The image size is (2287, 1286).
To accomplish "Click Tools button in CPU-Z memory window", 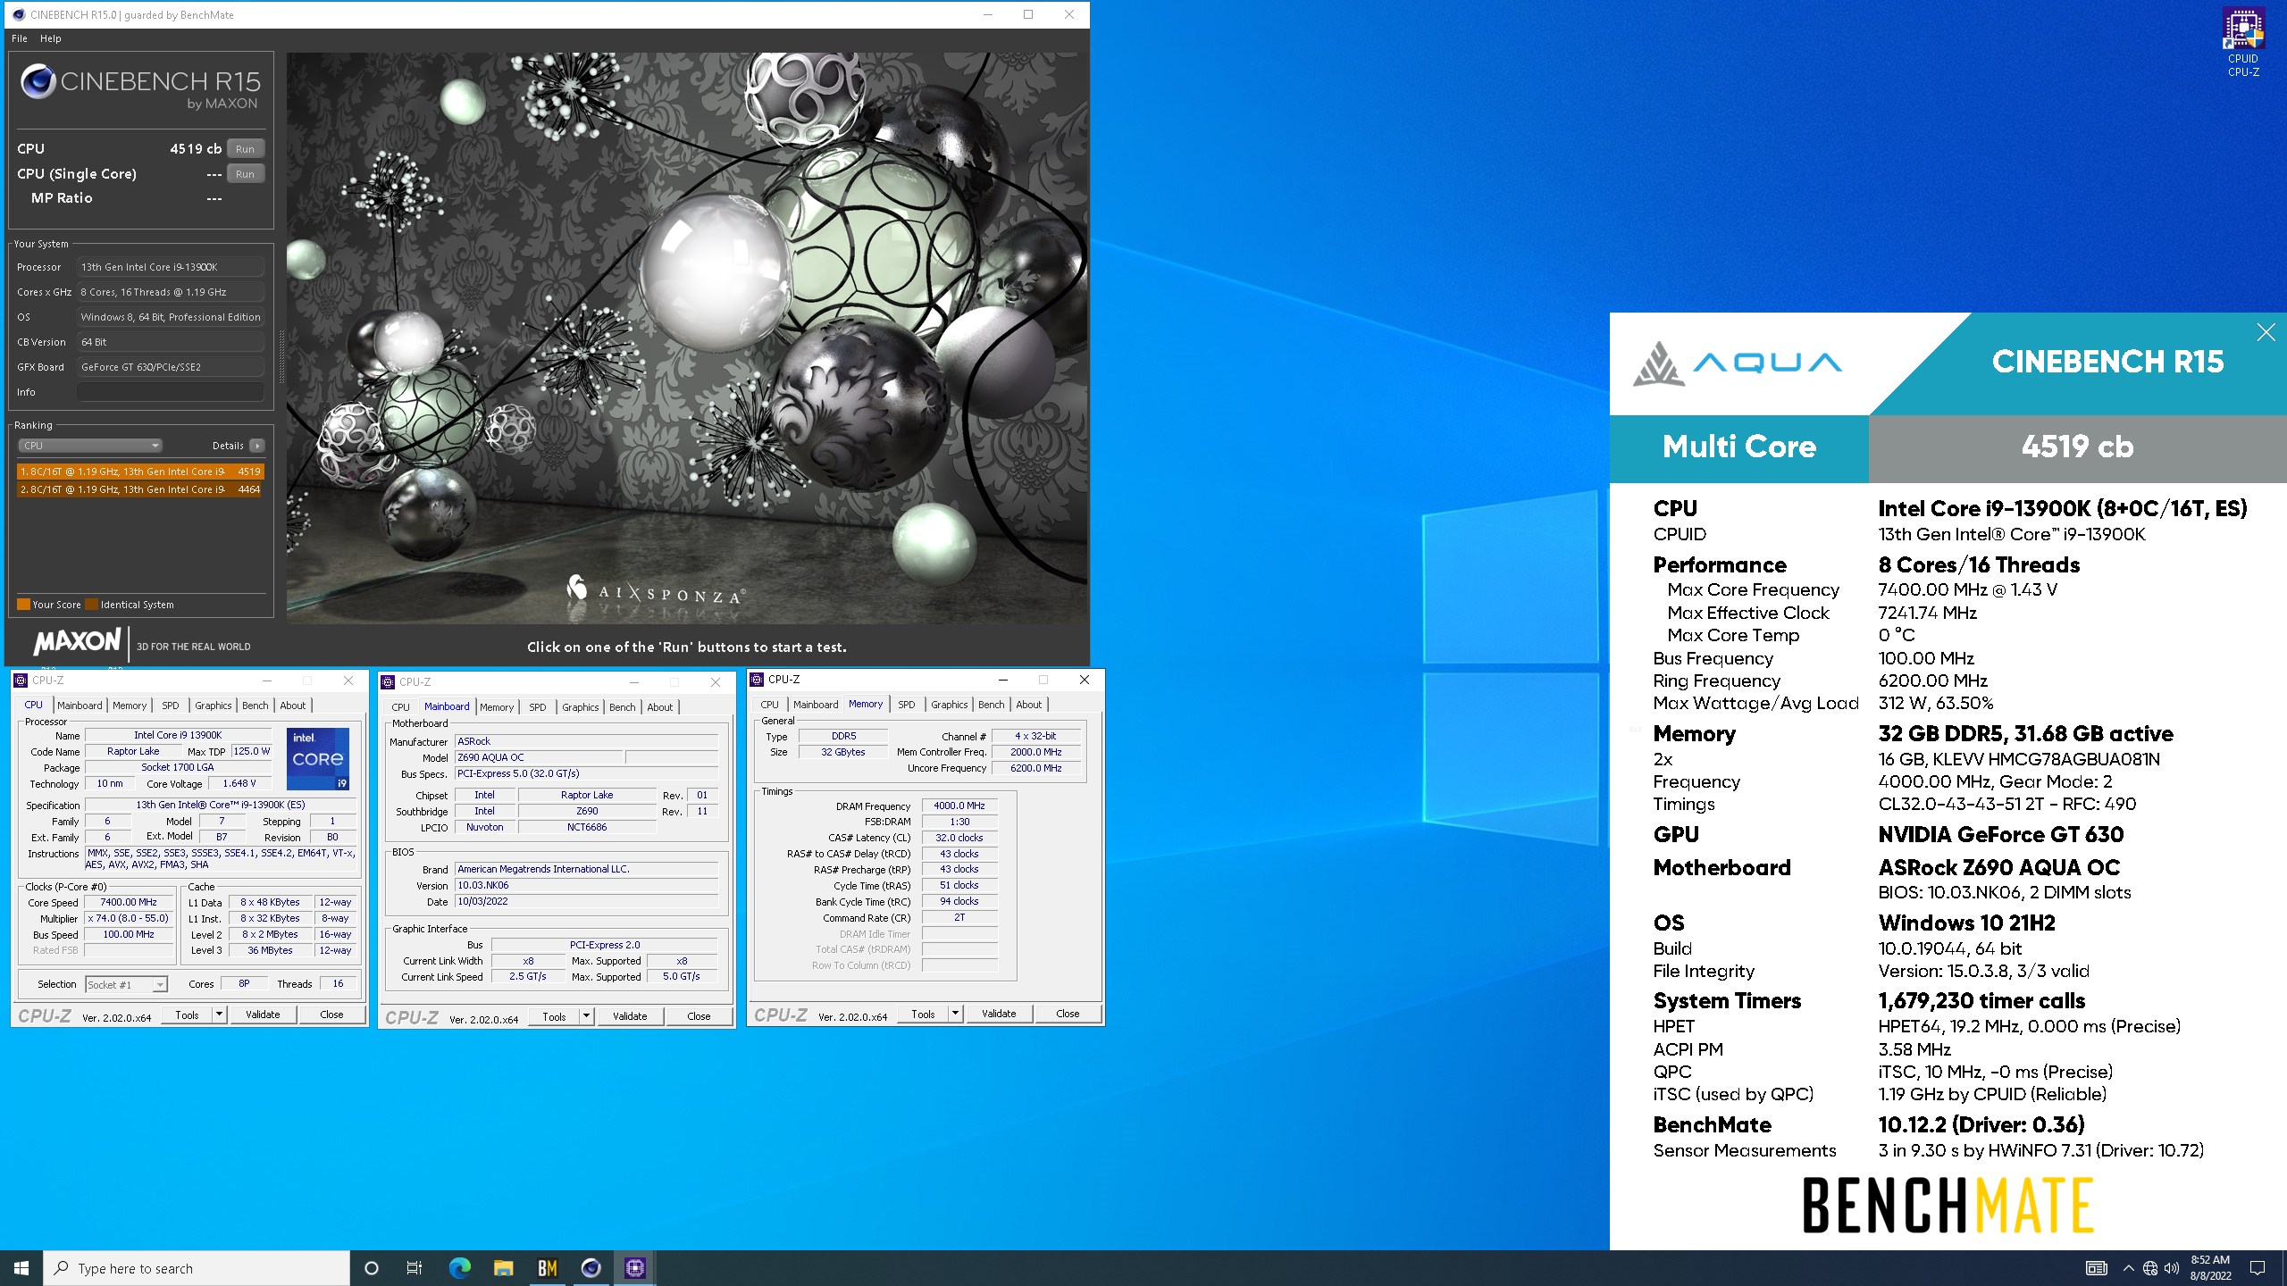I will (x=923, y=1015).
